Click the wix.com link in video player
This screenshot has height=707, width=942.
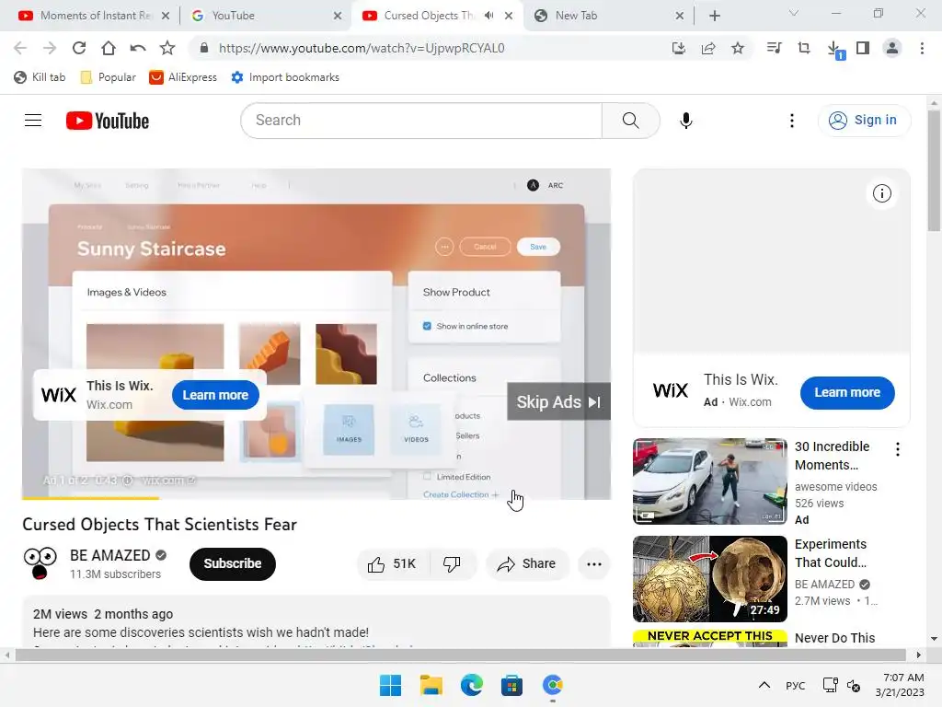tap(167, 481)
